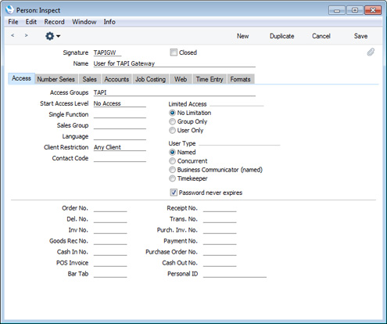Image resolution: width=387 pixels, height=324 pixels.
Task: Close the Person Inspect window
Action: click(373, 10)
